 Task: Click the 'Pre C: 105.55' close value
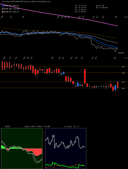coord(80,12)
